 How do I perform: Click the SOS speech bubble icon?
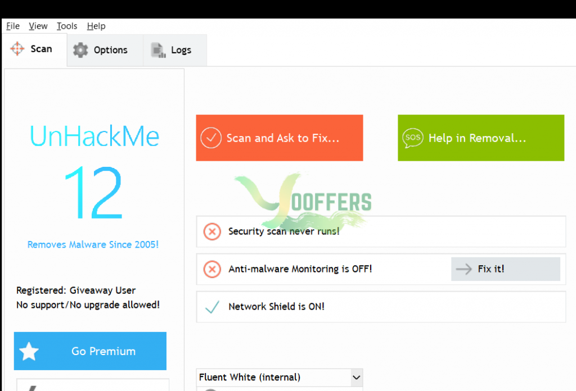pos(412,138)
